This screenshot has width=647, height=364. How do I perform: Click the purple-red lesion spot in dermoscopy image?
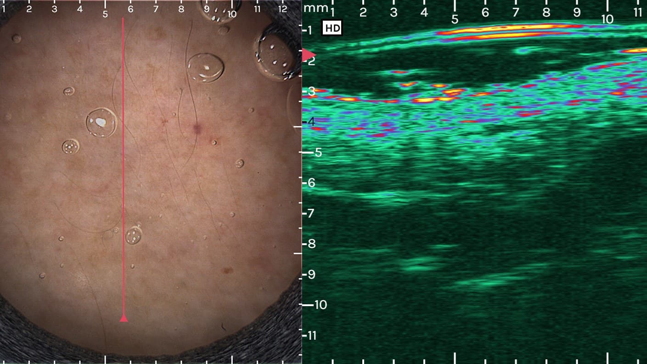tap(197, 129)
